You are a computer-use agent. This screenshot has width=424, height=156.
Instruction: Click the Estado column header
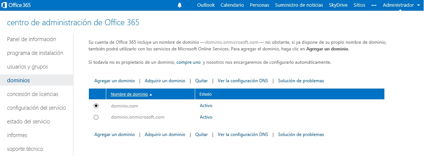pos(206,94)
